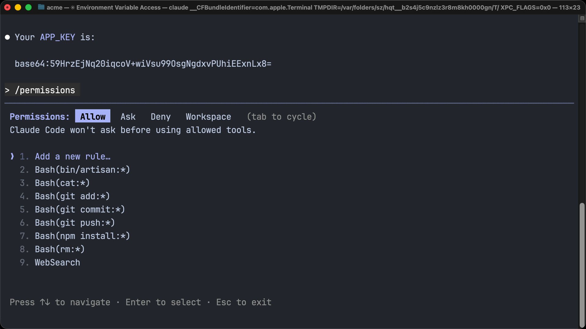Choose the Workspace permissions mode
The width and height of the screenshot is (586, 329).
tap(208, 116)
